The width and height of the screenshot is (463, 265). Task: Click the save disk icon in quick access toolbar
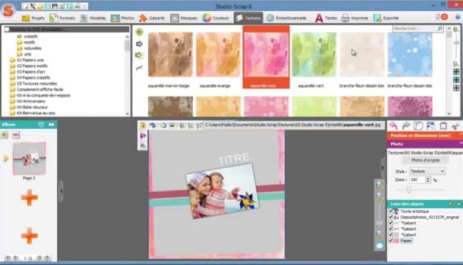tap(54, 6)
